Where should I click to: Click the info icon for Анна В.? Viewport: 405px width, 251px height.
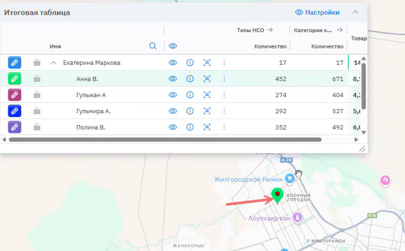190,79
